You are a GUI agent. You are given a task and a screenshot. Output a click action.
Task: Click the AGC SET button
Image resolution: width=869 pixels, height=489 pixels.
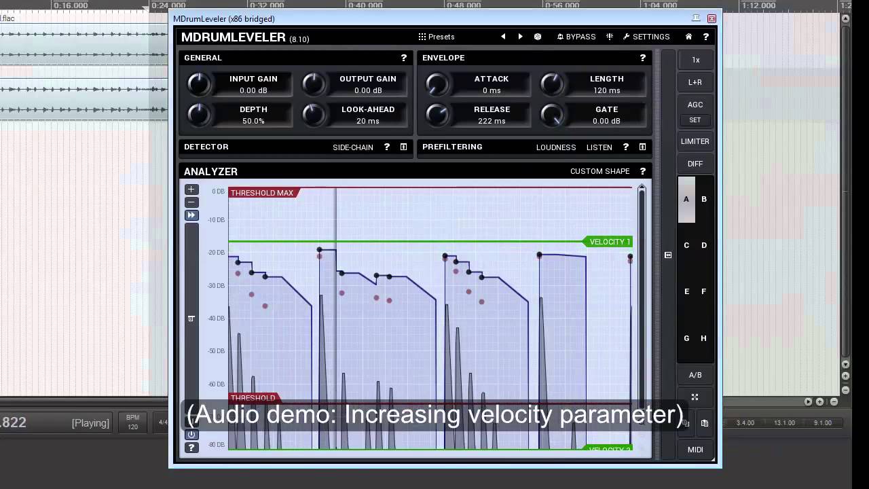pos(695,120)
